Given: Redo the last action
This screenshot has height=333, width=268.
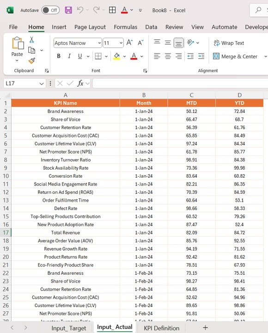Looking at the screenshot, I should click(x=96, y=10).
